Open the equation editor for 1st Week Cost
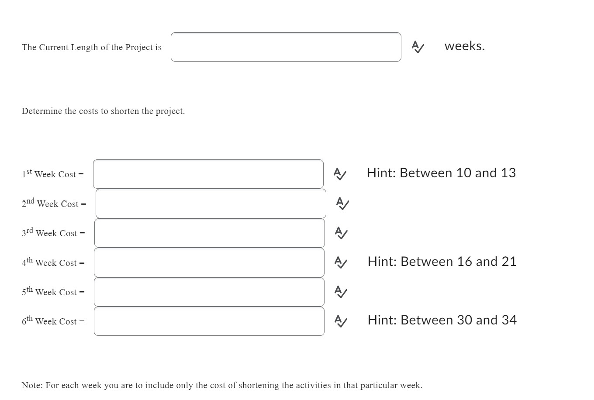 coord(341,174)
